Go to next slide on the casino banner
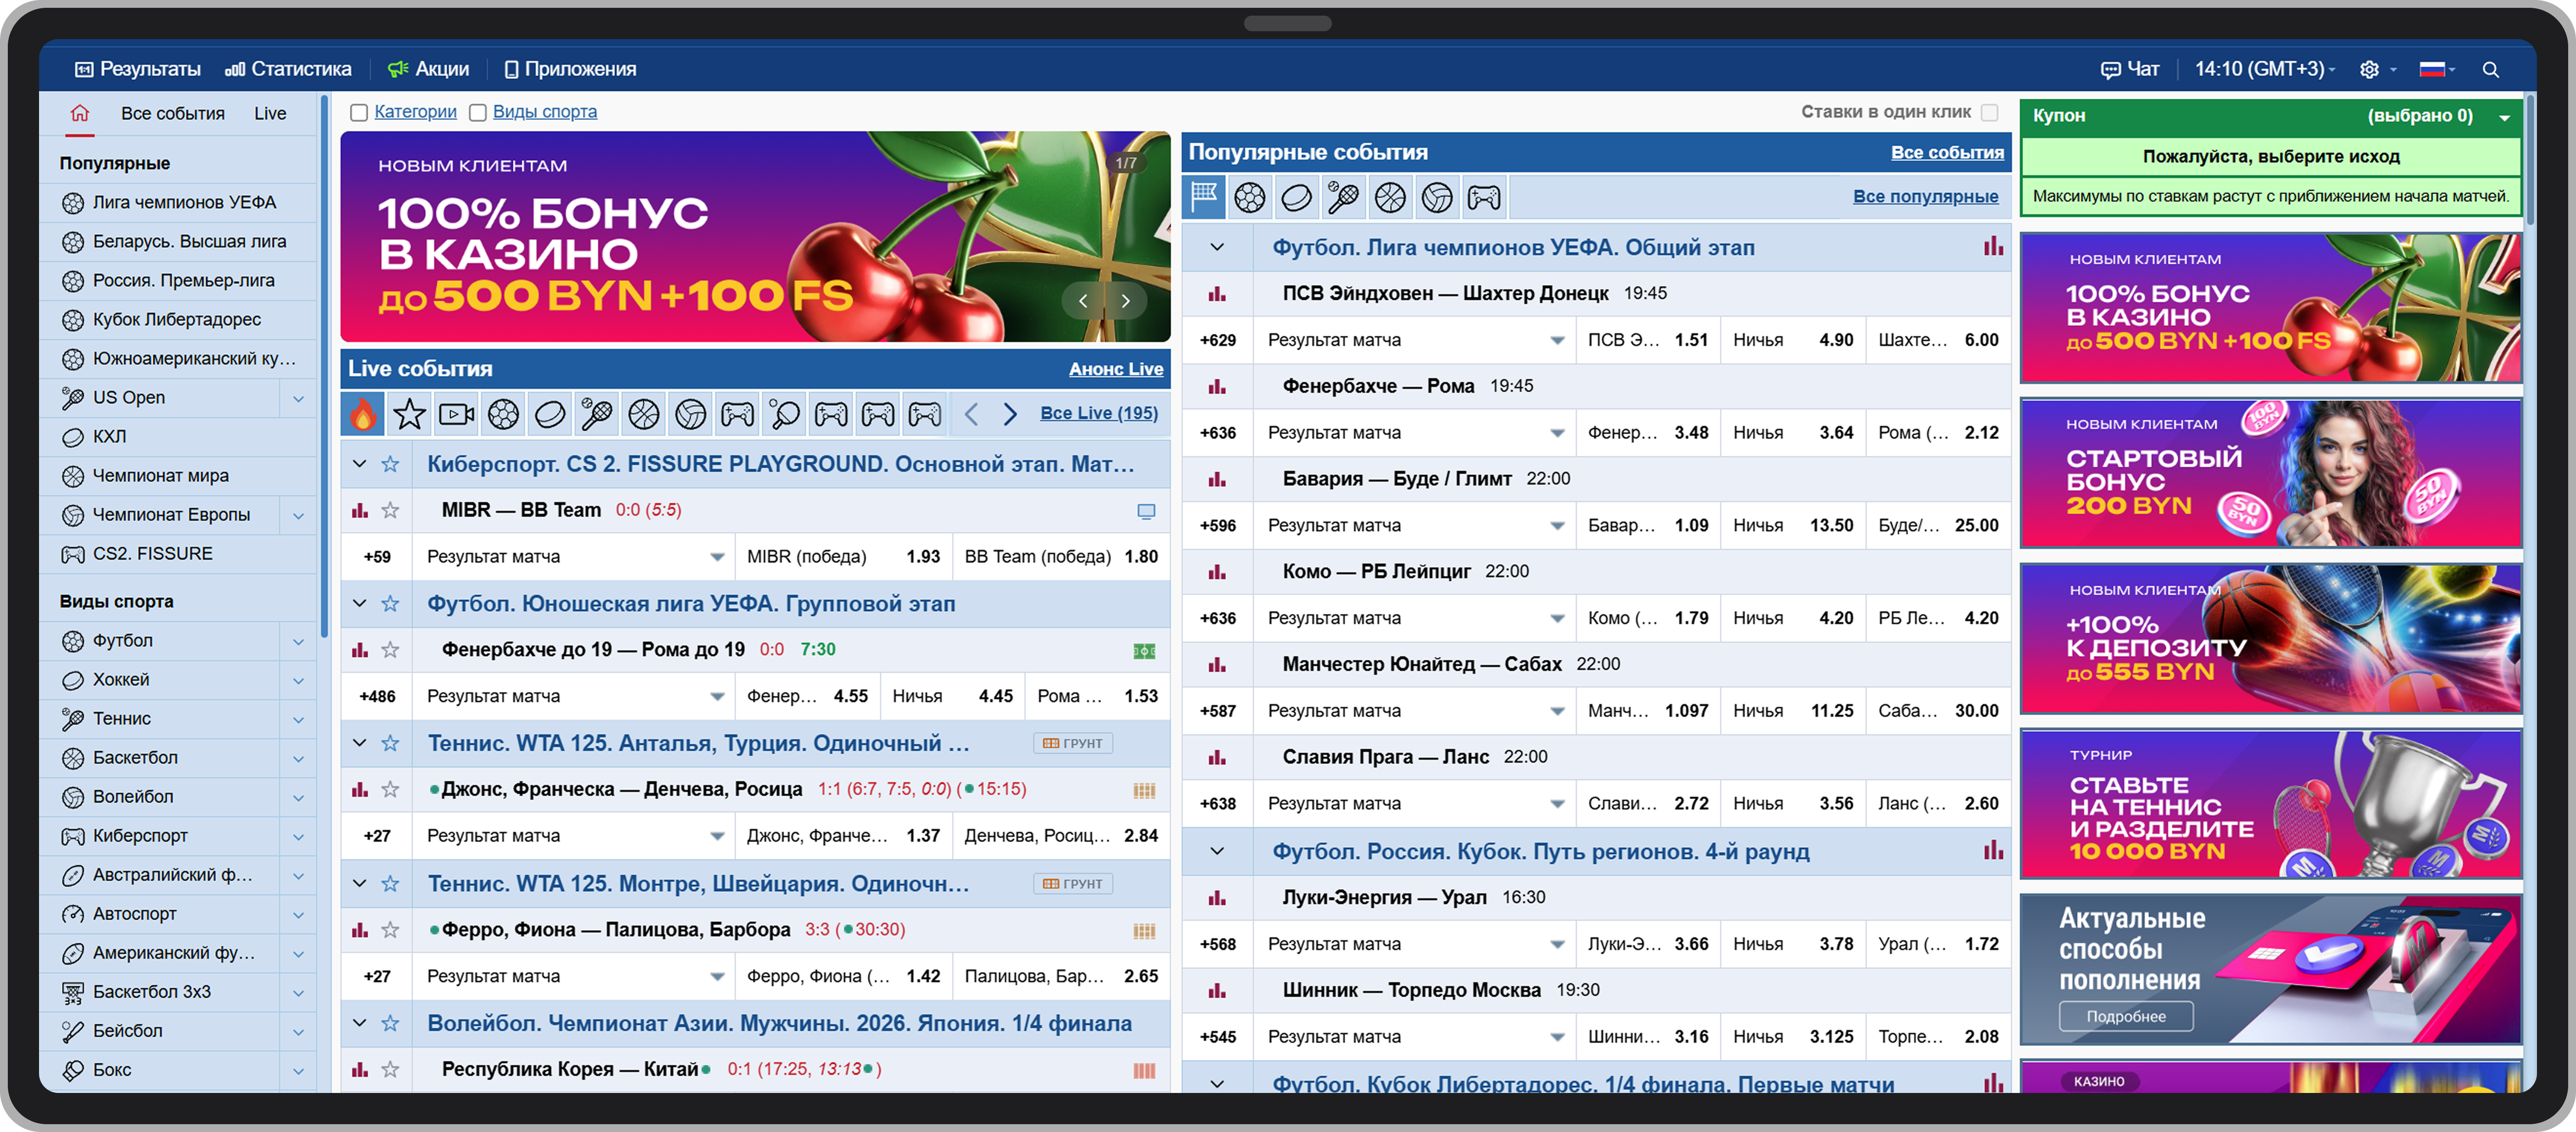The image size is (2576, 1132). click(1126, 301)
